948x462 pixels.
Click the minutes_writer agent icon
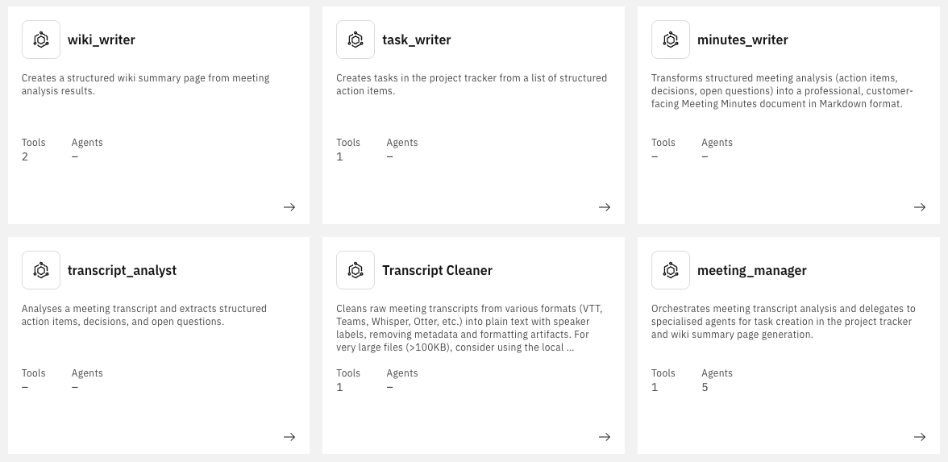click(x=671, y=40)
